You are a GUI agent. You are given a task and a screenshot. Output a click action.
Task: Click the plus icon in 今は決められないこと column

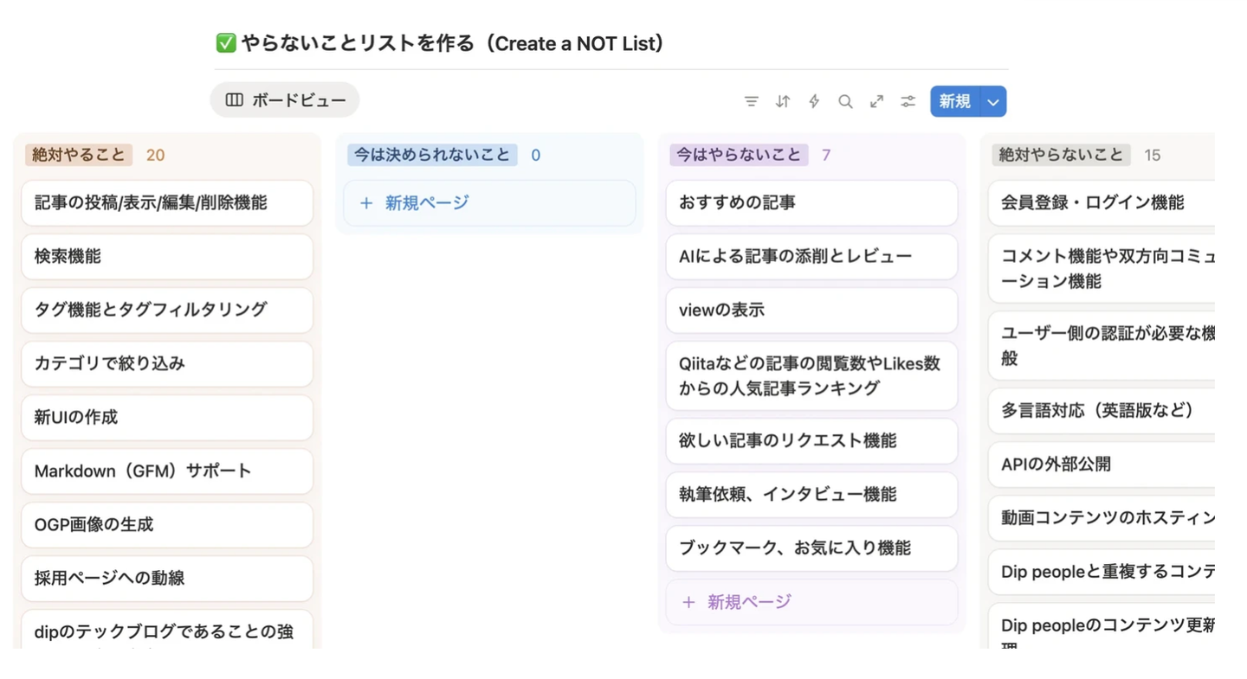(366, 203)
